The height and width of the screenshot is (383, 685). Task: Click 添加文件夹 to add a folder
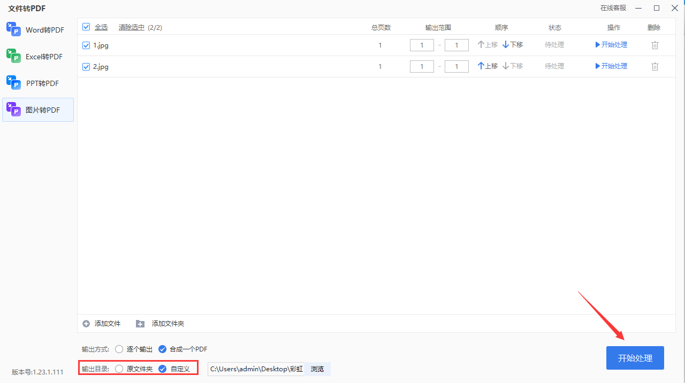pos(160,324)
